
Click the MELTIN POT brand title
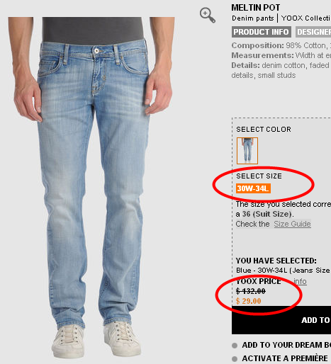click(x=256, y=8)
